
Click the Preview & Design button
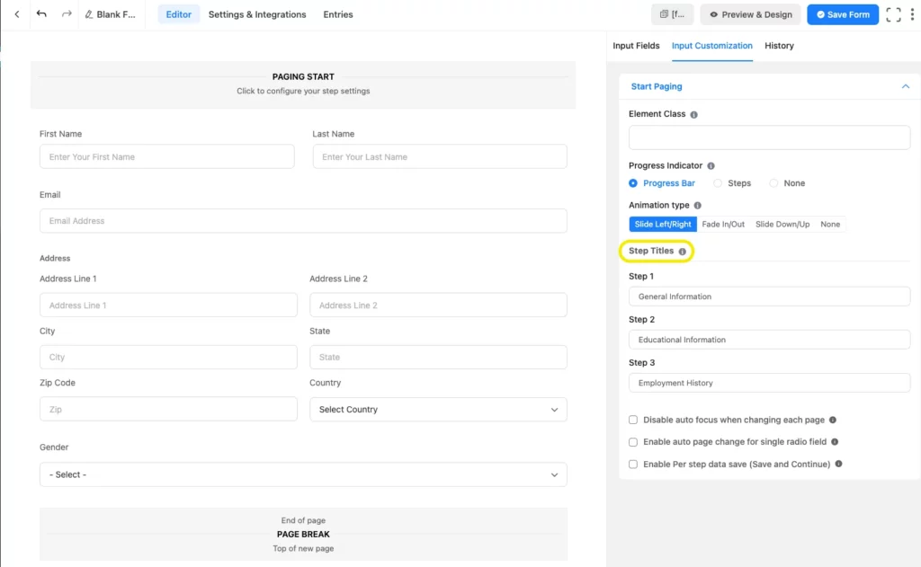pyautogui.click(x=750, y=14)
